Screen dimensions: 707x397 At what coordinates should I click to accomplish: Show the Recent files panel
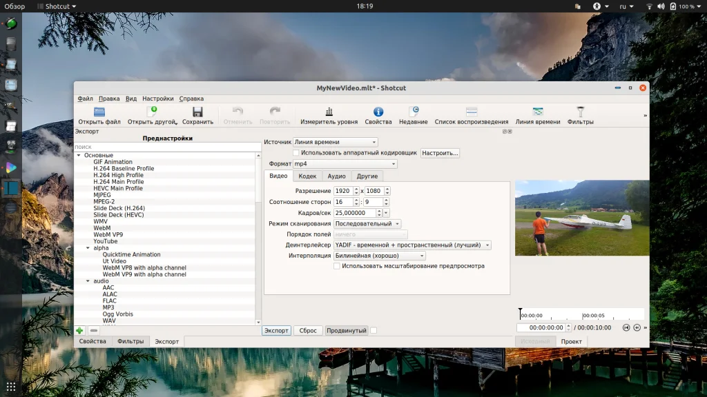pyautogui.click(x=414, y=112)
